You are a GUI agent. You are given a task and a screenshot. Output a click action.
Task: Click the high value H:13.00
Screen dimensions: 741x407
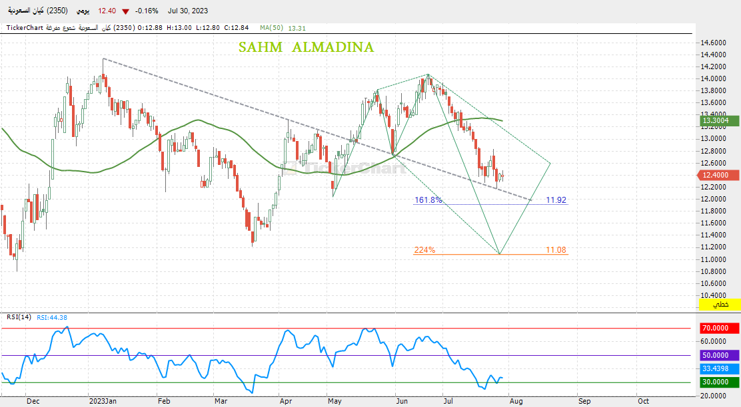(179, 28)
